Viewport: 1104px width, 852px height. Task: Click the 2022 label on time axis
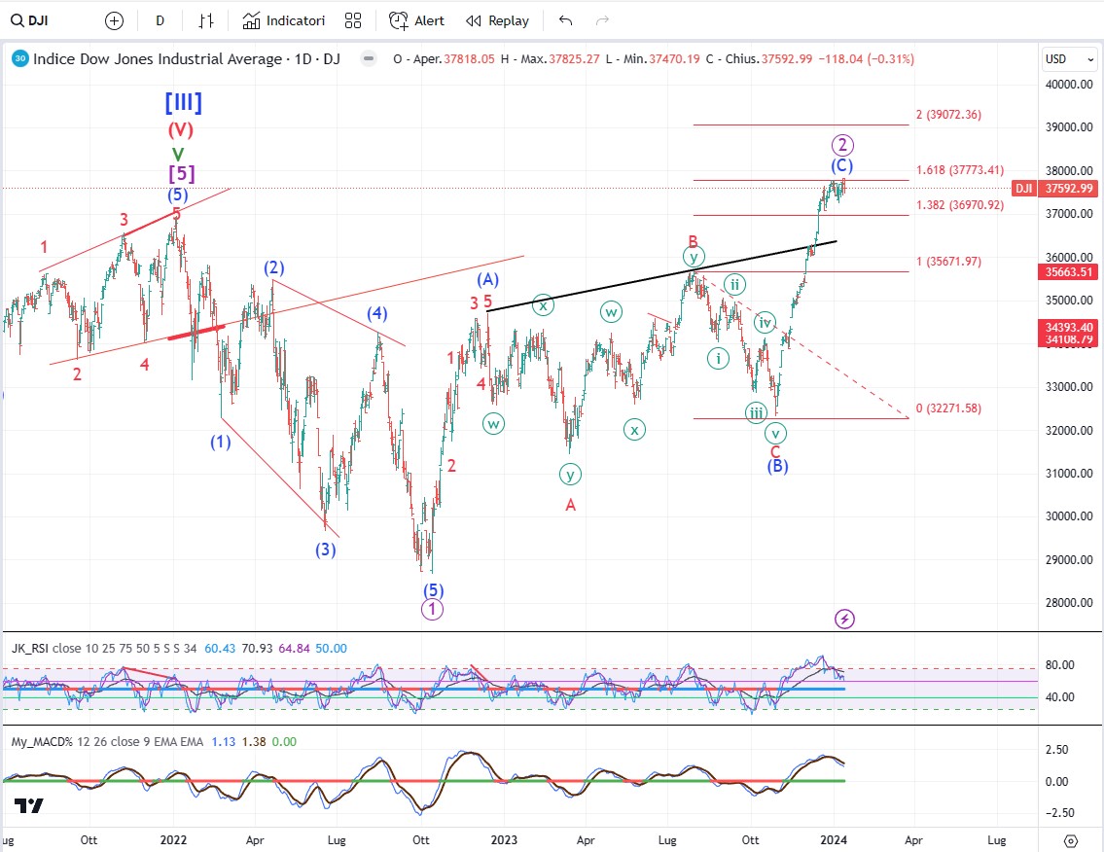click(x=173, y=840)
